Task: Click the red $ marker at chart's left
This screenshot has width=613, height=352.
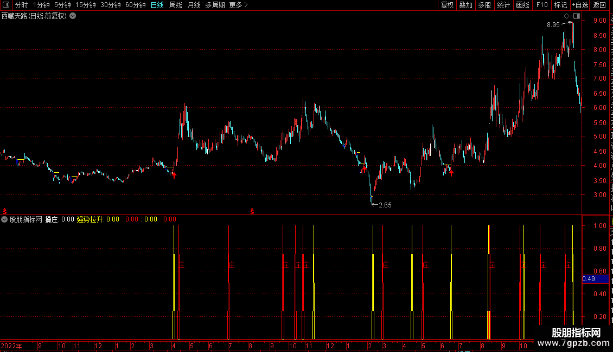Action: click(5, 211)
